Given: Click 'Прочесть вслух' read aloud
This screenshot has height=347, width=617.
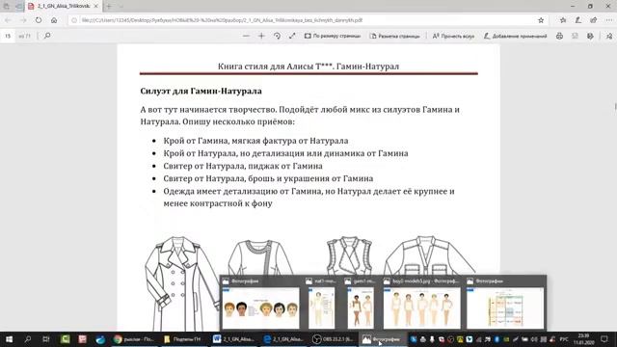Looking at the screenshot, I should click(x=453, y=36).
